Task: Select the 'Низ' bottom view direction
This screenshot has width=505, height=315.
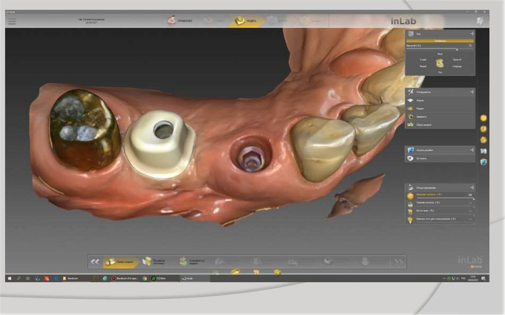Action: click(440, 72)
